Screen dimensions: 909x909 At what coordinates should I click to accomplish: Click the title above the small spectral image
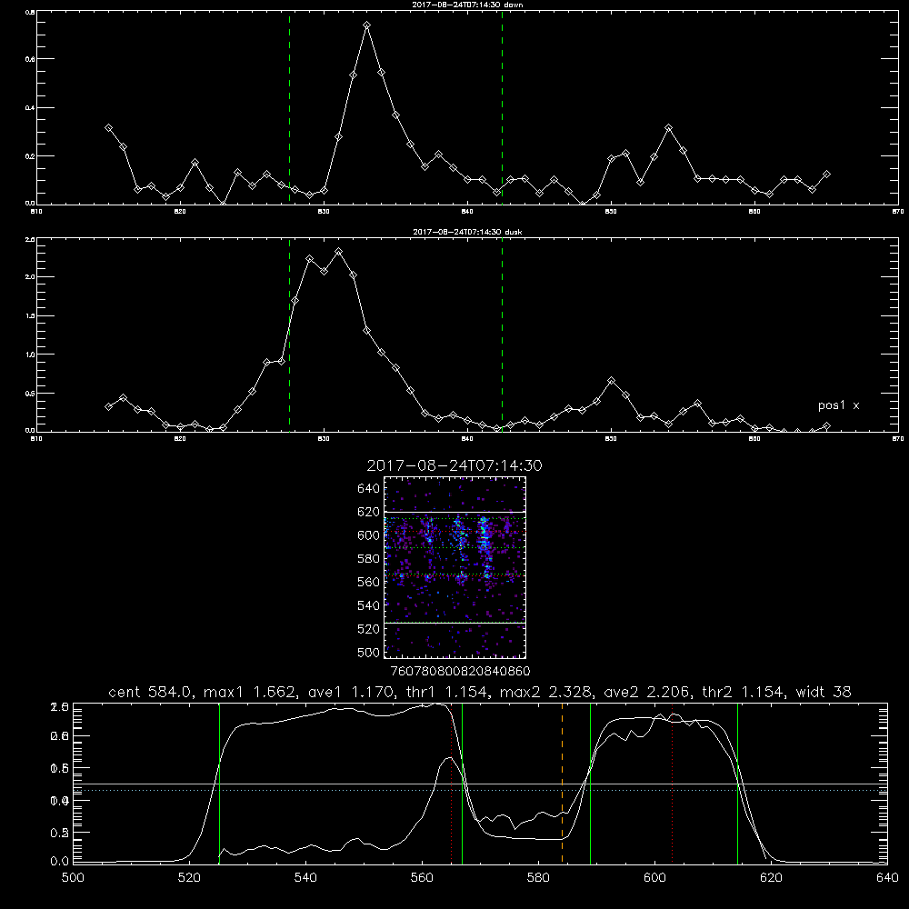pyautogui.click(x=454, y=465)
